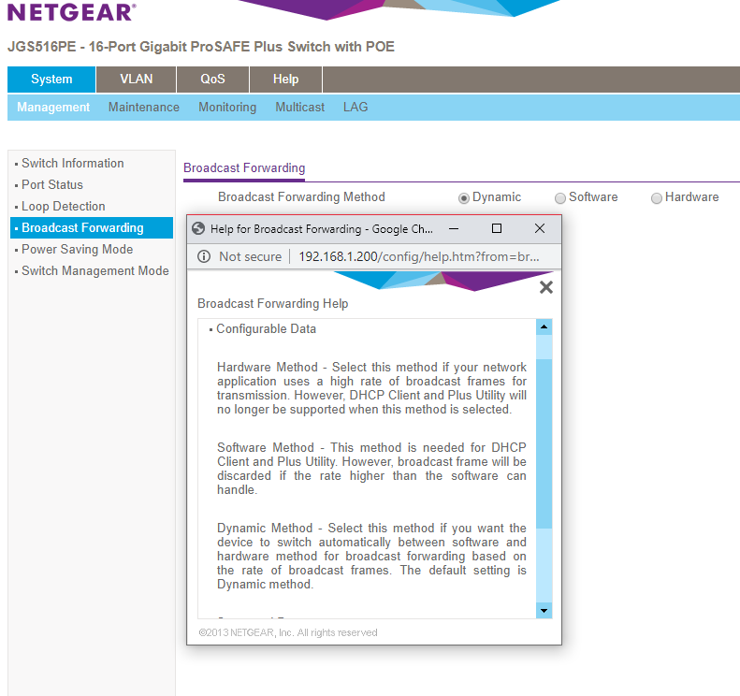Screen dimensions: 740x696
Task: Open Broadcast Forwarding sidebar item
Action: (x=92, y=228)
